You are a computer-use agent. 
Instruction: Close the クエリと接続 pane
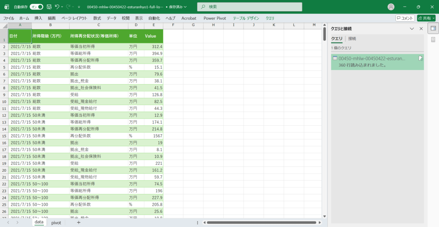(x=421, y=29)
